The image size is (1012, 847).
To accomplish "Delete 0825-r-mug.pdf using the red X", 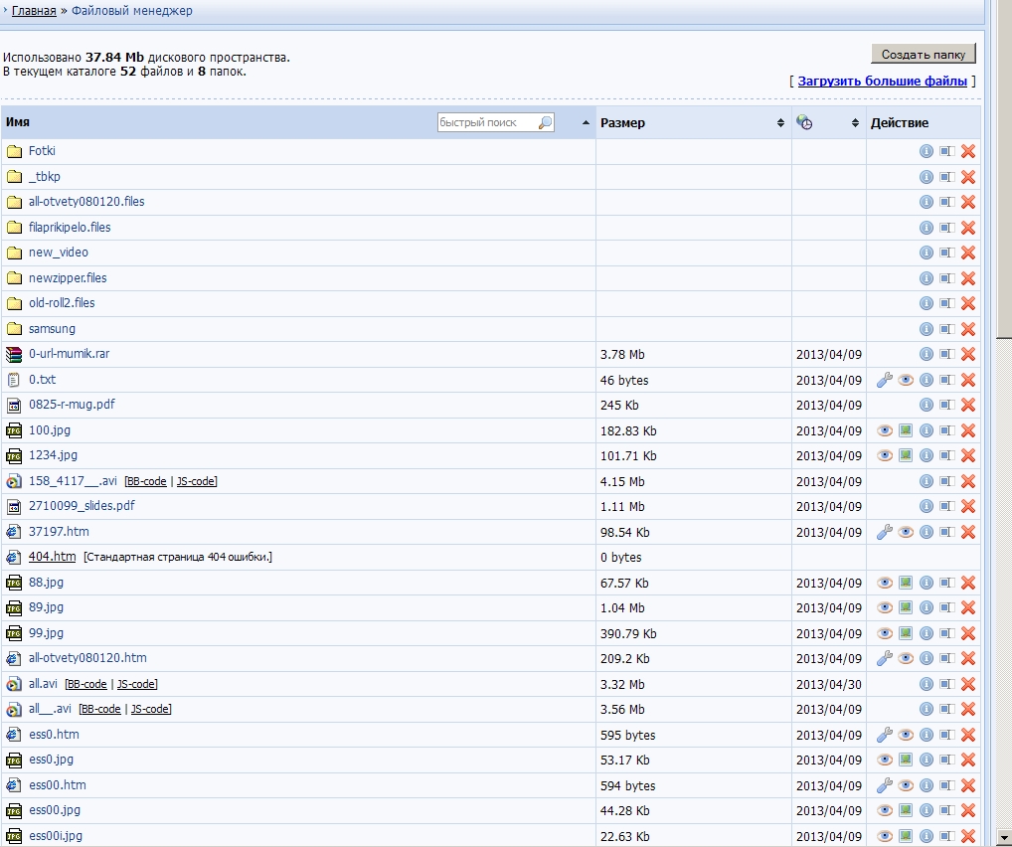I will (x=967, y=406).
